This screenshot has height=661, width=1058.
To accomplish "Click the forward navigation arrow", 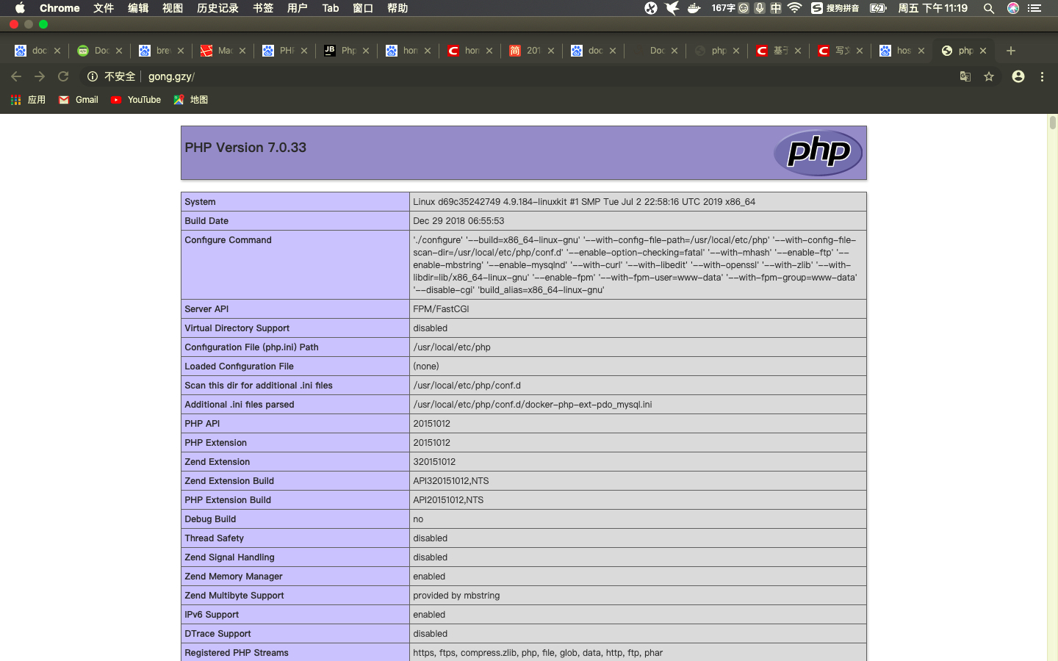I will [40, 76].
